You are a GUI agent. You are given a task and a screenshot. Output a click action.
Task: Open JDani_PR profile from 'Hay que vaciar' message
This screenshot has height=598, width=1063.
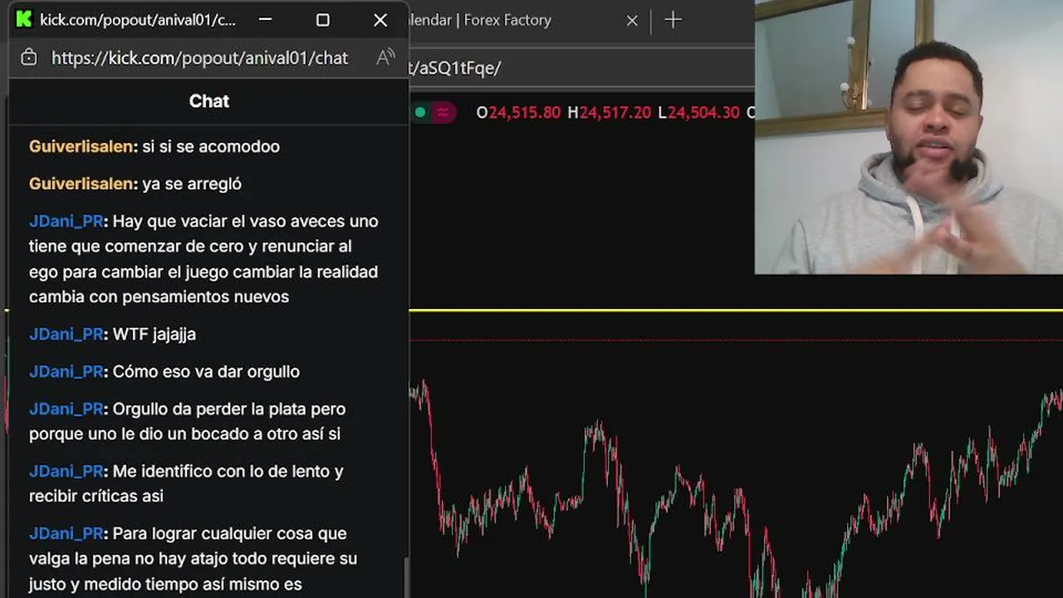(66, 221)
